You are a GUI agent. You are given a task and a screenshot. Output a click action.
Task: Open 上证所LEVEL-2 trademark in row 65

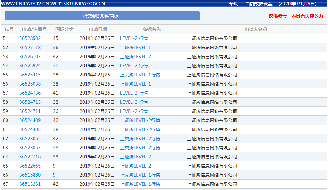pos(135,166)
